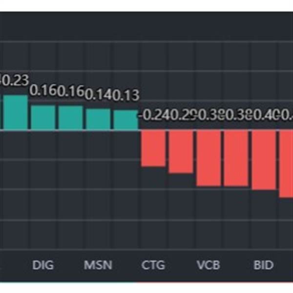Screen dimensions: 293x293
Task: Select the green MSN bar
Action: click(99, 119)
